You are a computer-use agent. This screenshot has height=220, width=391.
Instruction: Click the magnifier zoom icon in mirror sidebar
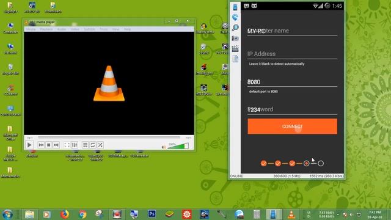coord(235,28)
